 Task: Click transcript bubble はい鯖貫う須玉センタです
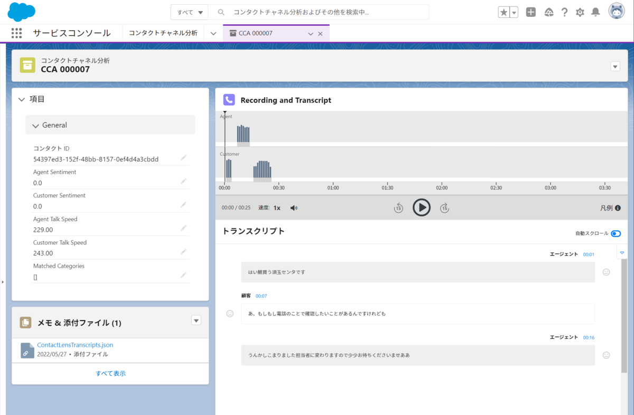pyautogui.click(x=418, y=272)
